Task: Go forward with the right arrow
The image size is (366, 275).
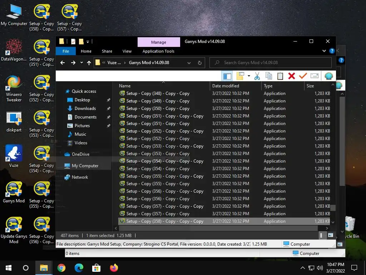Action: pyautogui.click(x=73, y=63)
